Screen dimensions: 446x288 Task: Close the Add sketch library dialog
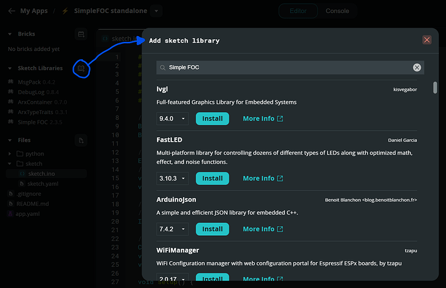tap(427, 40)
